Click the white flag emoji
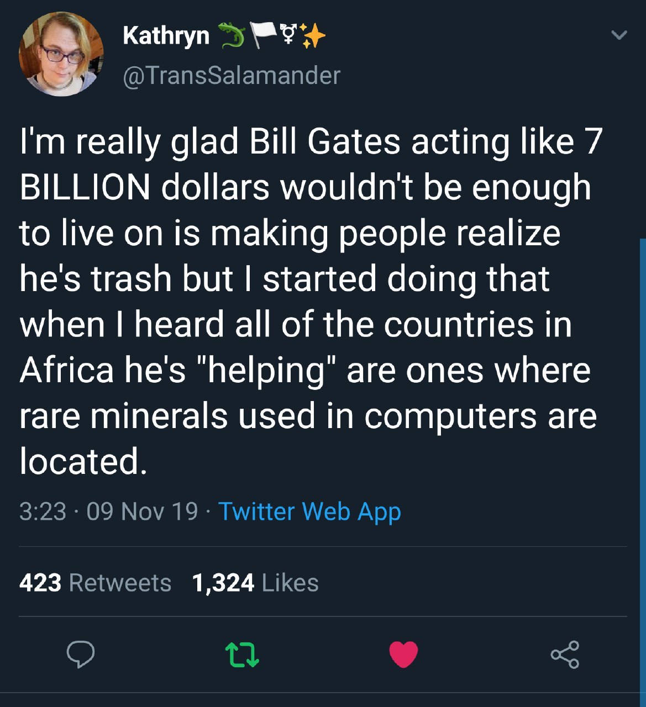The image size is (646, 707). coord(264,35)
